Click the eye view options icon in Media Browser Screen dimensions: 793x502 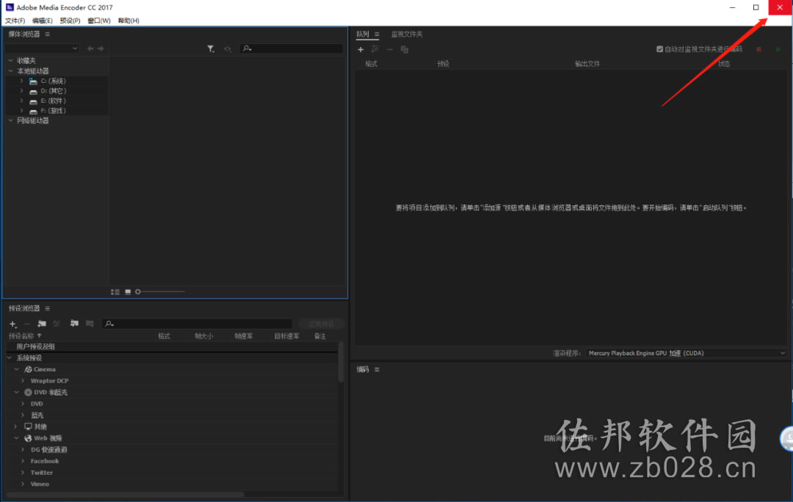tap(228, 48)
